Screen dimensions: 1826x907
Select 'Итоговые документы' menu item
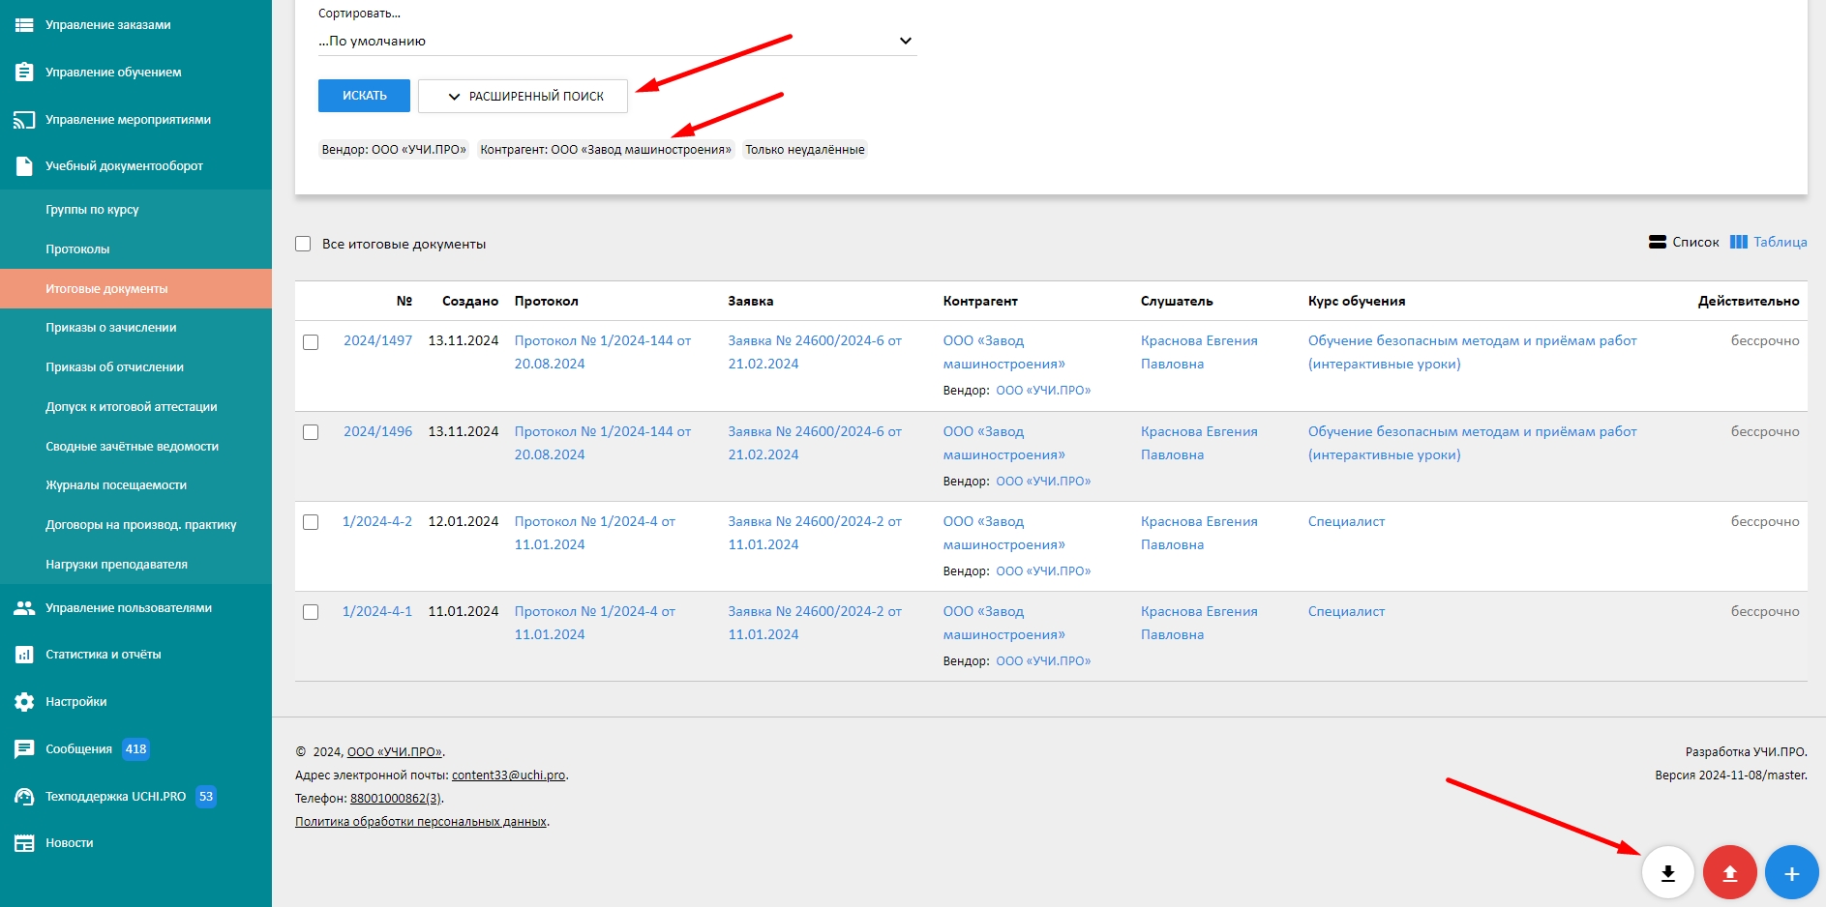coord(135,289)
